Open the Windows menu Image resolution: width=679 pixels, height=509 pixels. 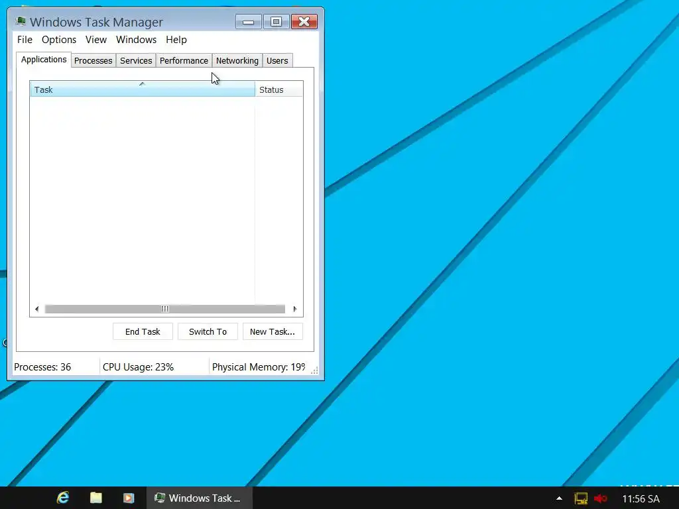pyautogui.click(x=136, y=39)
